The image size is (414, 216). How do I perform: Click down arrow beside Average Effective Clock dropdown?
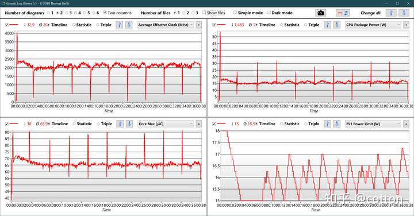click(x=129, y=25)
